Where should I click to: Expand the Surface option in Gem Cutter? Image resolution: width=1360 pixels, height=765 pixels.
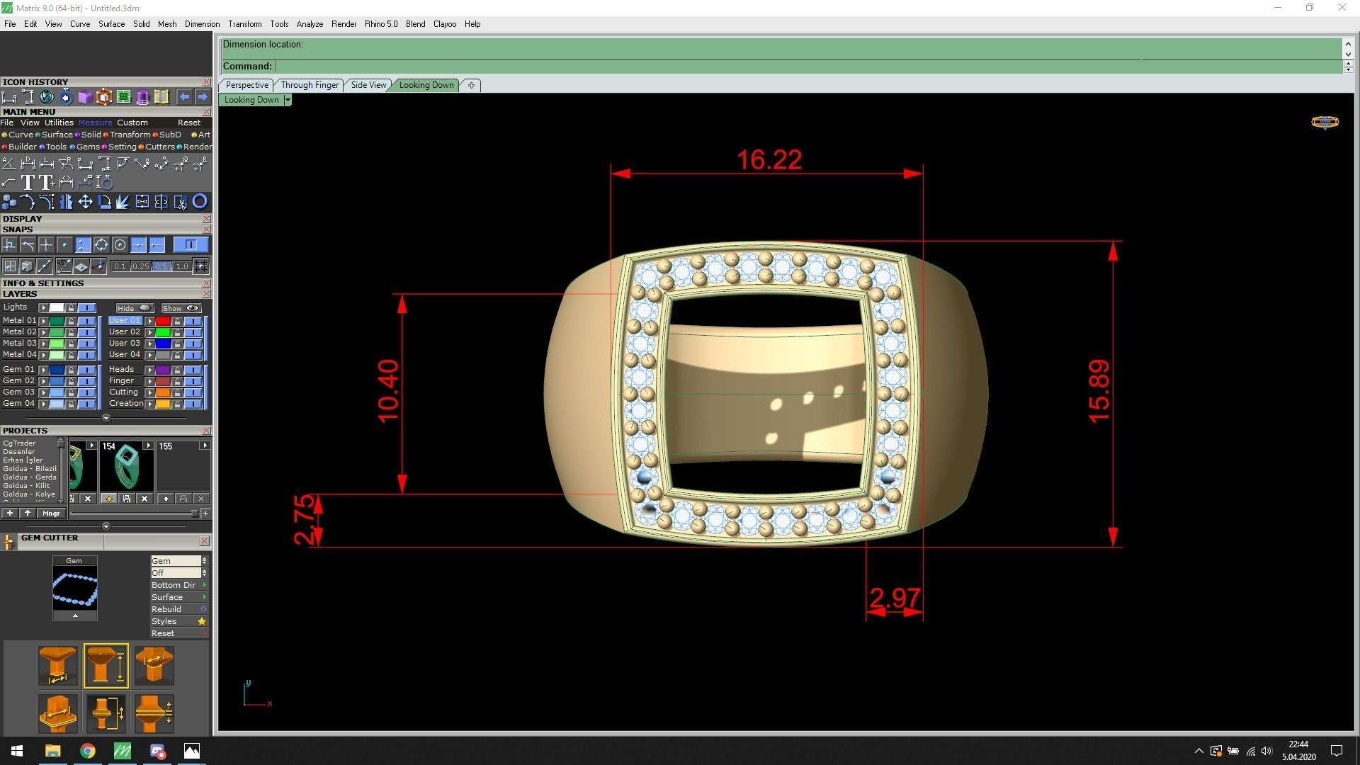click(x=204, y=597)
